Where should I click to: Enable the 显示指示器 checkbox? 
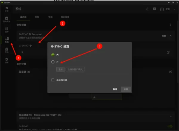pos(53,80)
